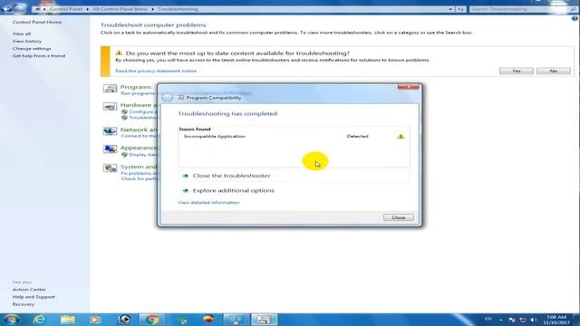Click the Action Center flag in system tray

512,320
